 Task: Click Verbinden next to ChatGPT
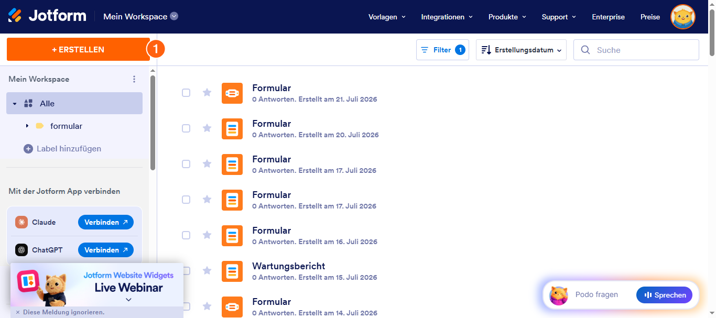pos(106,250)
